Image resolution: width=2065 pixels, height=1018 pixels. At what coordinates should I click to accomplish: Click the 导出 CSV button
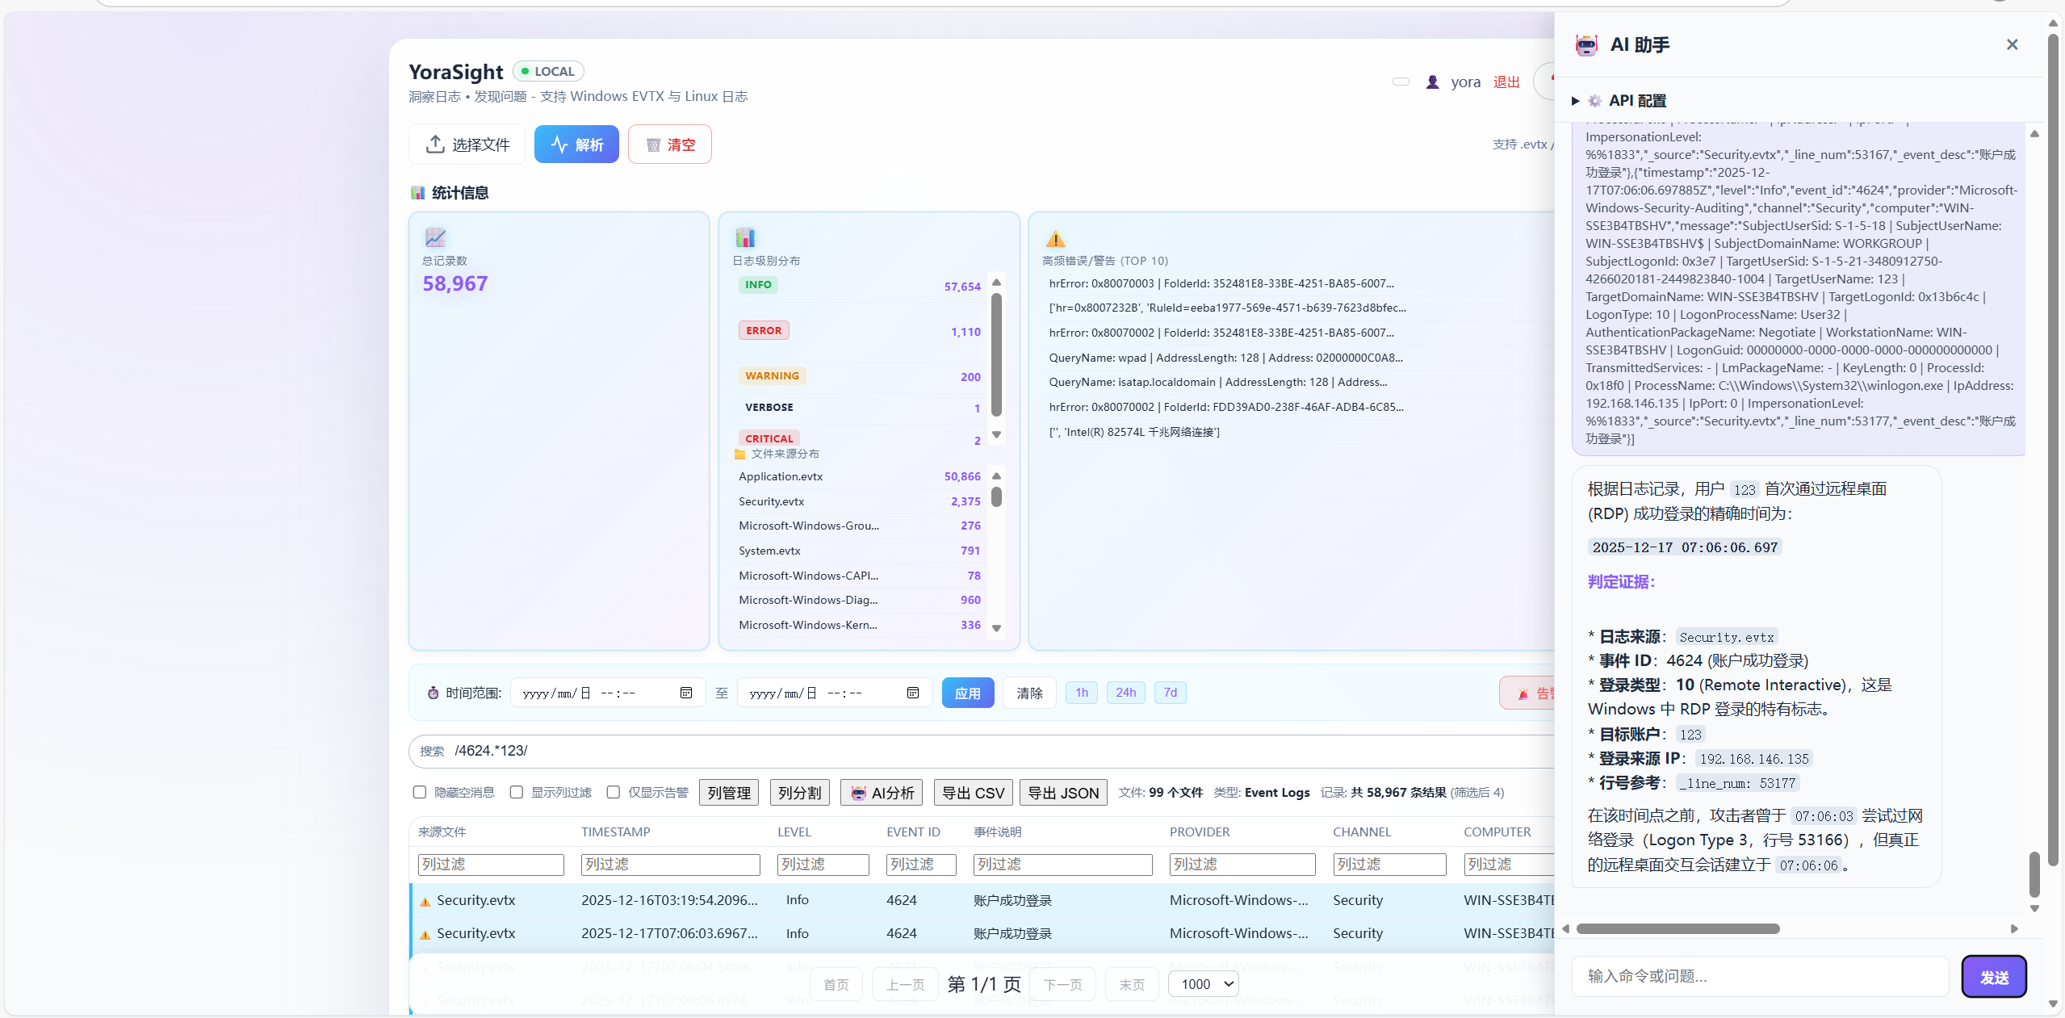click(973, 793)
